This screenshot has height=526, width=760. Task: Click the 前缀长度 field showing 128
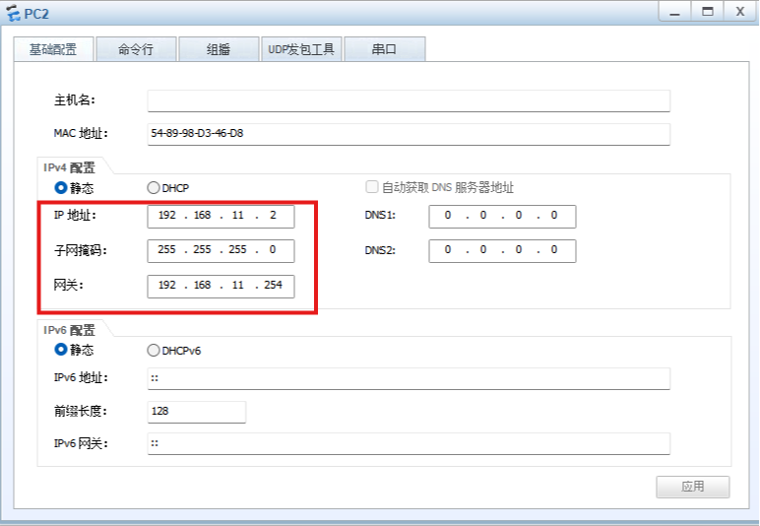[x=196, y=412]
